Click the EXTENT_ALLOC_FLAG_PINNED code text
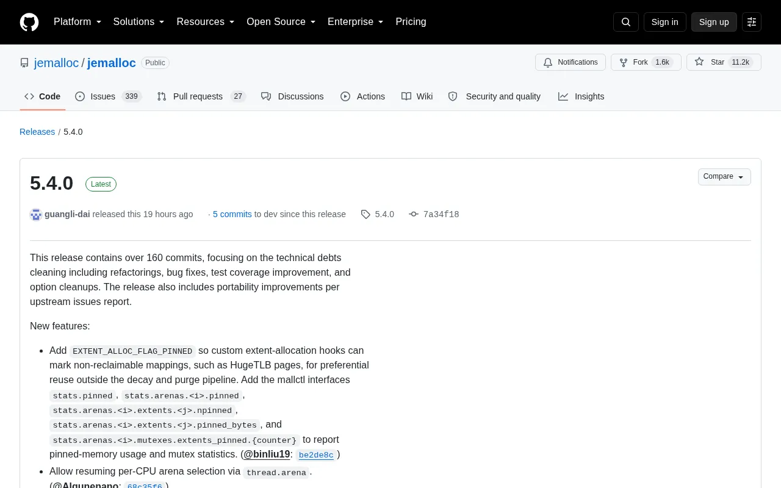The height and width of the screenshot is (488, 781). [x=132, y=351]
